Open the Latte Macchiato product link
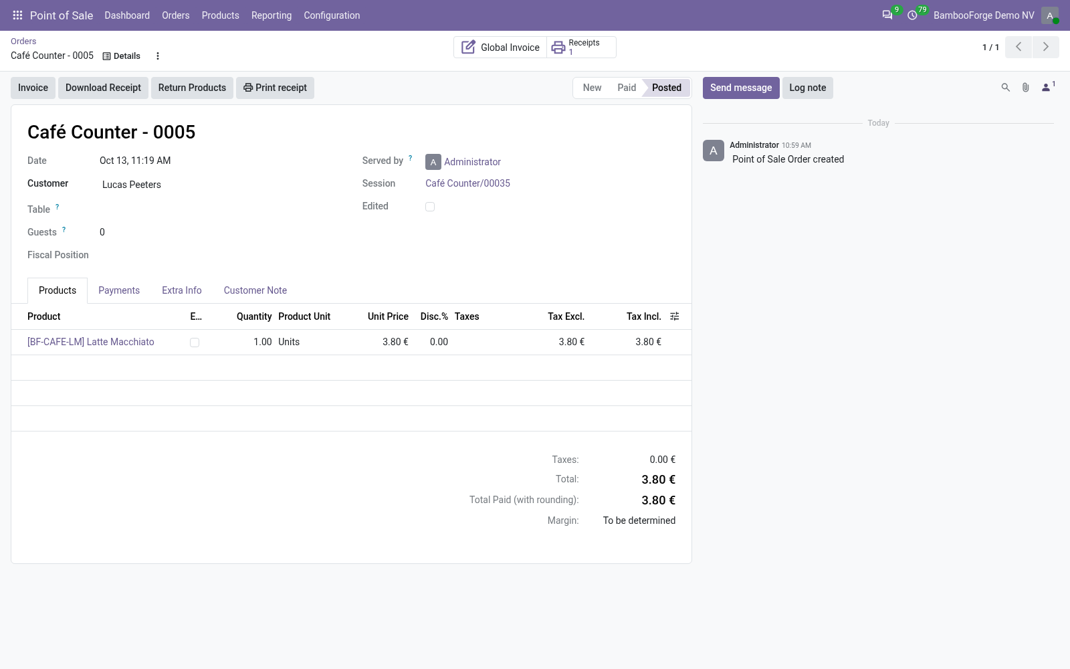 click(91, 342)
